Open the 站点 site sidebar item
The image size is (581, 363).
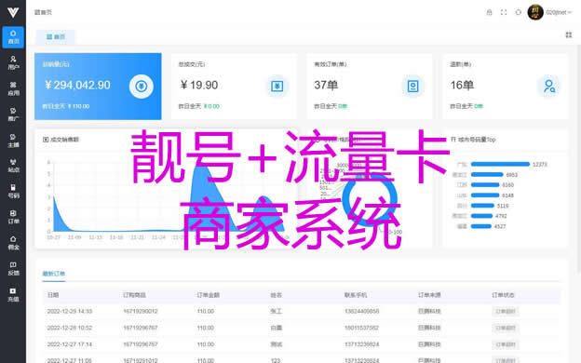click(13, 166)
